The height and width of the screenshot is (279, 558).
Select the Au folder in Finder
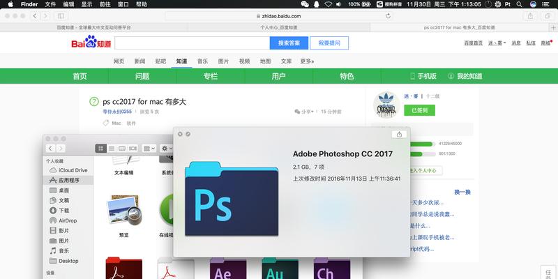pyautogui.click(x=280, y=268)
